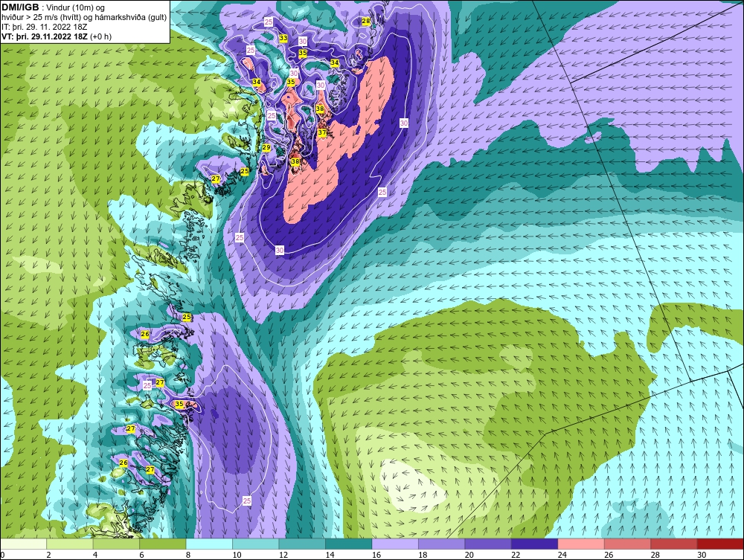This screenshot has width=744, height=560.
Task: Click legend tick label "0"
Action: point(2,555)
